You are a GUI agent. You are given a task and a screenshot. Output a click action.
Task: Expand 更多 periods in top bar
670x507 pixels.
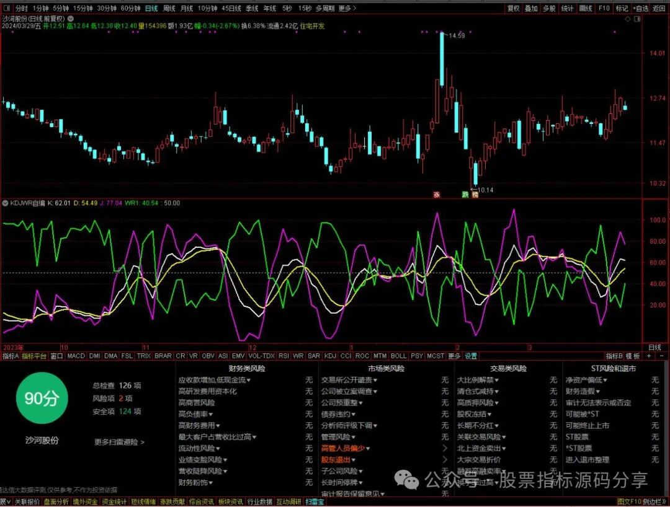pos(347,8)
